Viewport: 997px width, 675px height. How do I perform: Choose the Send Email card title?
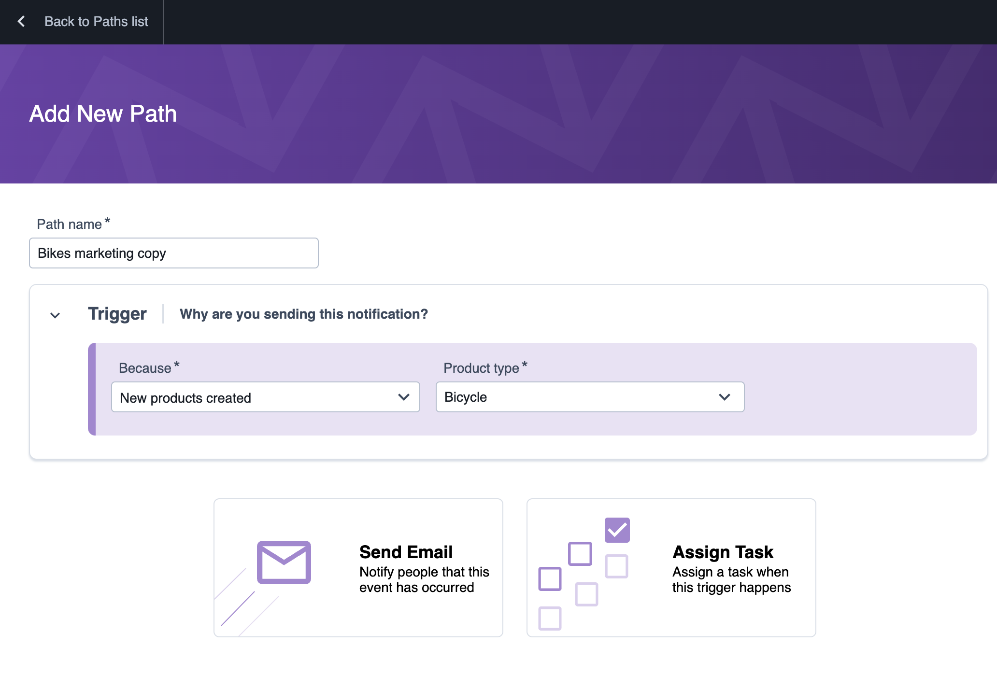(406, 552)
